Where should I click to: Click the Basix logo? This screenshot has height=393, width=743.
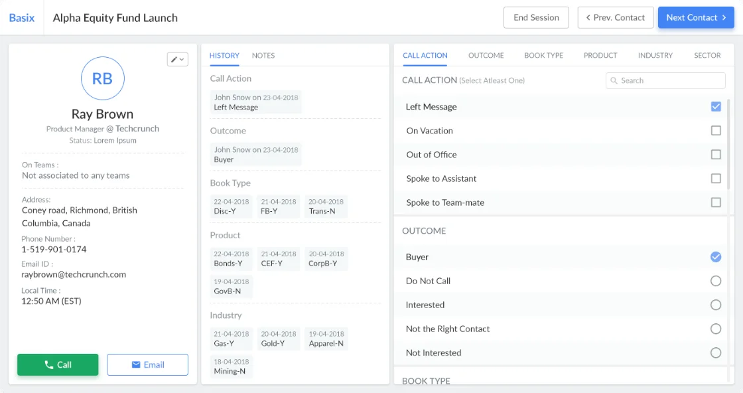[22, 17]
